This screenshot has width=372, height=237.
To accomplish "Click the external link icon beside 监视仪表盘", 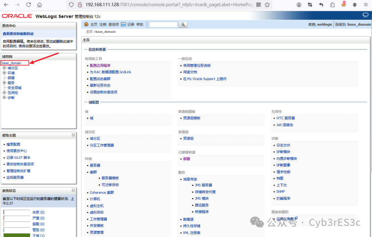I will pyautogui.click(x=296, y=218).
